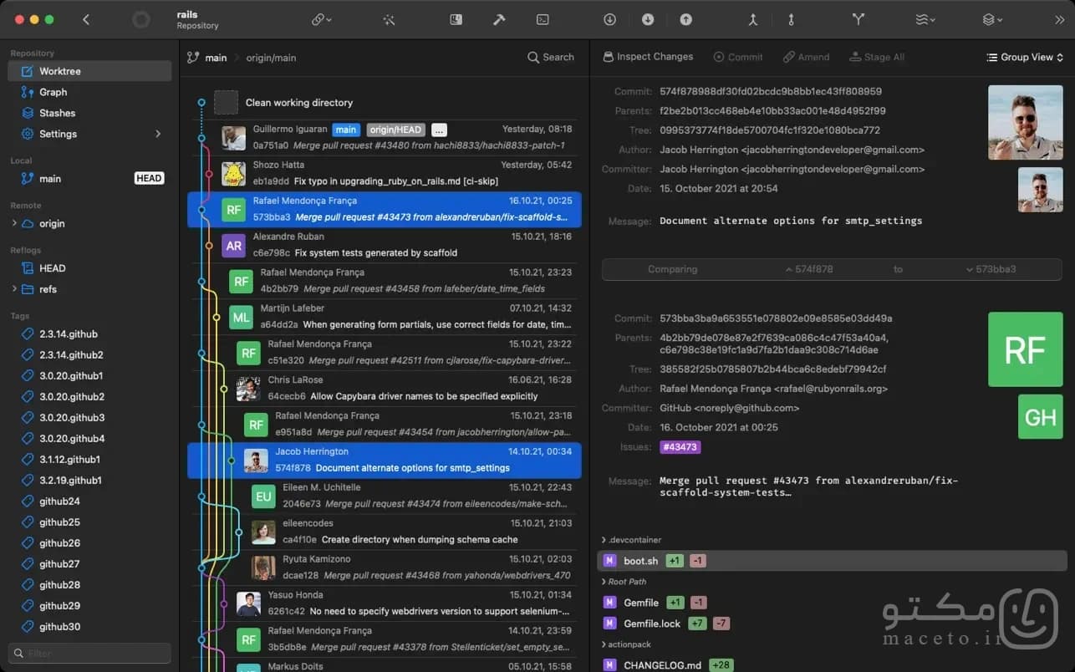This screenshot has width=1075, height=672.
Task: Click the hammer build actions icon
Action: [499, 19]
